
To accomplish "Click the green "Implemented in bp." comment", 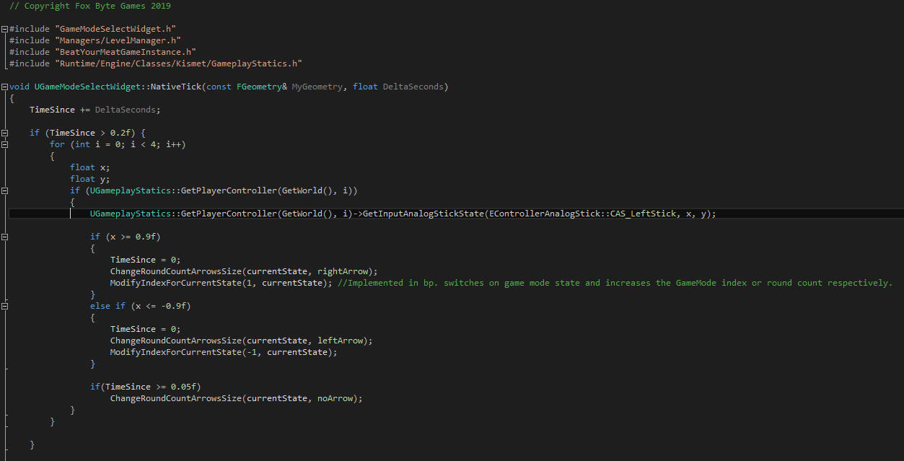I will pos(615,283).
